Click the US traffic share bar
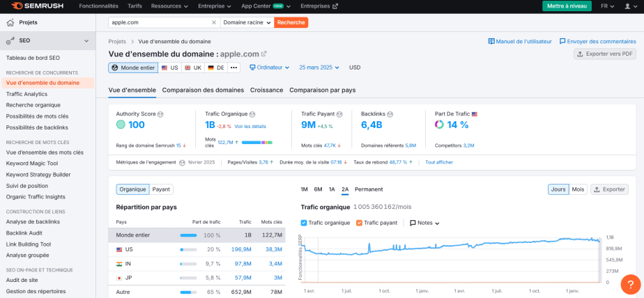This screenshot has height=298, width=644. (x=188, y=249)
